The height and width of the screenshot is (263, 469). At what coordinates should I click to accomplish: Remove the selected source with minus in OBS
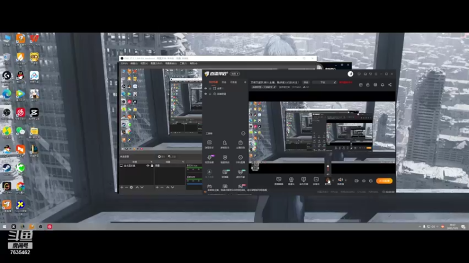click(127, 187)
